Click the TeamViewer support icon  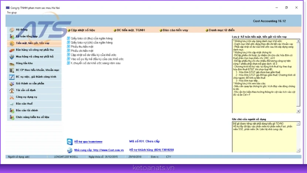pyautogui.click(x=70, y=142)
